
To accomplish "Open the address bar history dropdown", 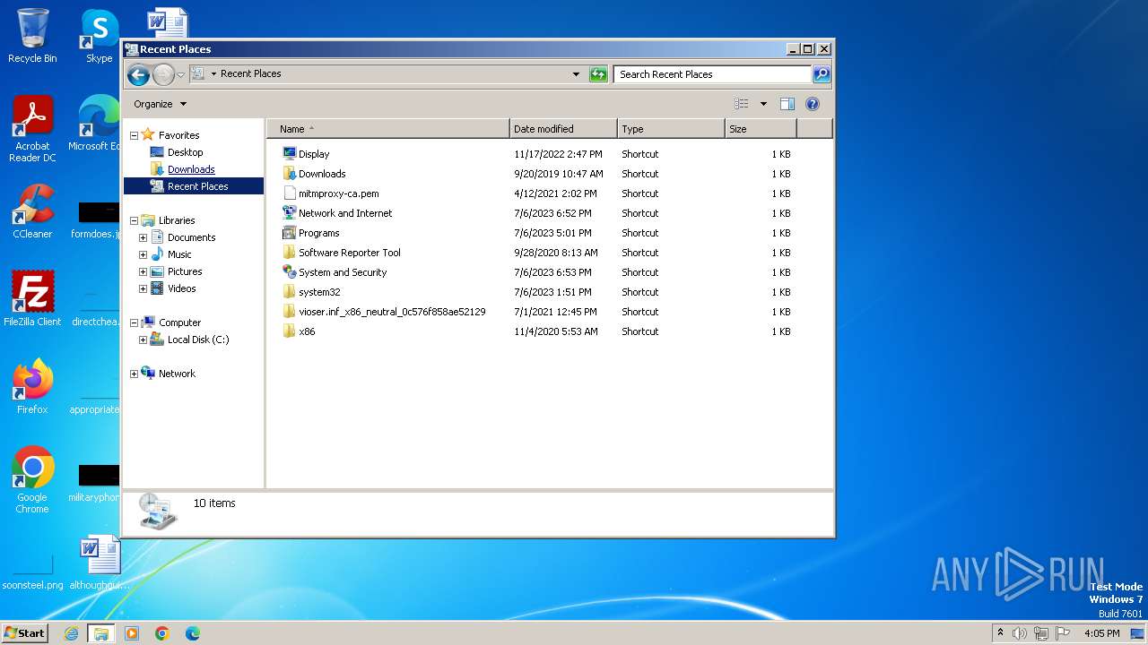I will (x=576, y=74).
